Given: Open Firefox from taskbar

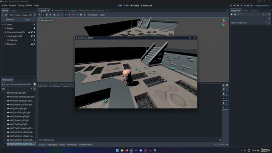Looking at the screenshot, I should 127,150.
